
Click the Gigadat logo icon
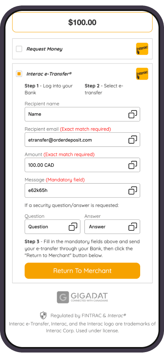(63, 297)
